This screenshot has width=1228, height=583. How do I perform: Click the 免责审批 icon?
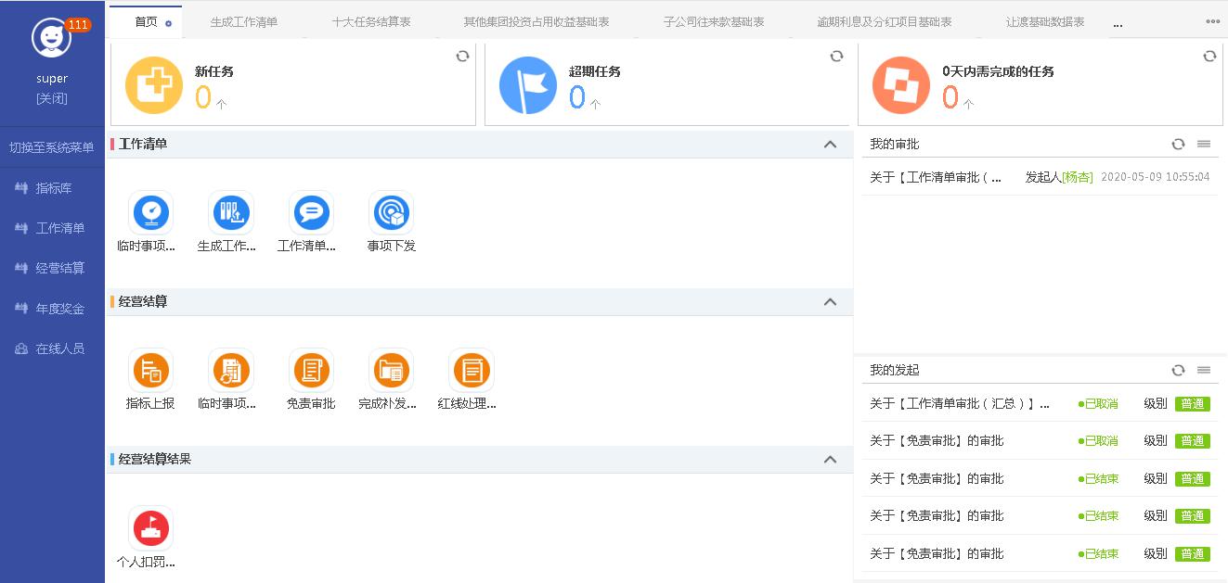(x=311, y=371)
